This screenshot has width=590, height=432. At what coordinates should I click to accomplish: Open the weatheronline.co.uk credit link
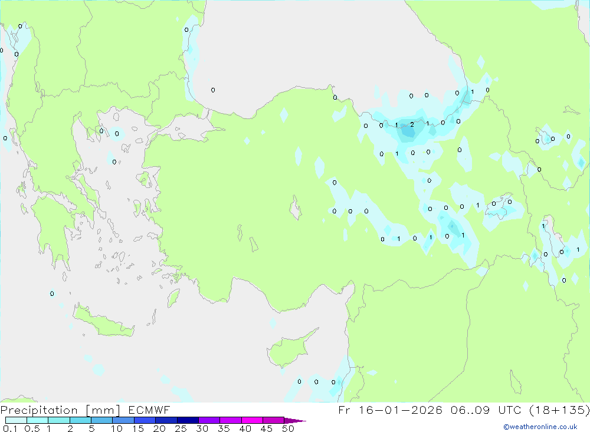(x=540, y=427)
